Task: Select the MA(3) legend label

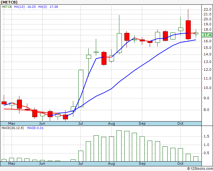Action: (x=43, y=7)
